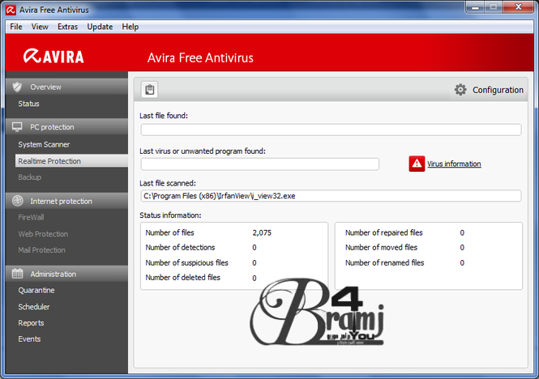Viewport: 539px width, 379px height.
Task: Click the PC protection section header
Action: pyautogui.click(x=66, y=127)
